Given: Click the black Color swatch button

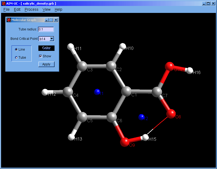Looking at the screenshot, I should (x=46, y=48).
